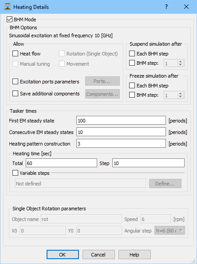
Task: Toggle Excitation ports parameters checkbox
Action: click(x=16, y=82)
